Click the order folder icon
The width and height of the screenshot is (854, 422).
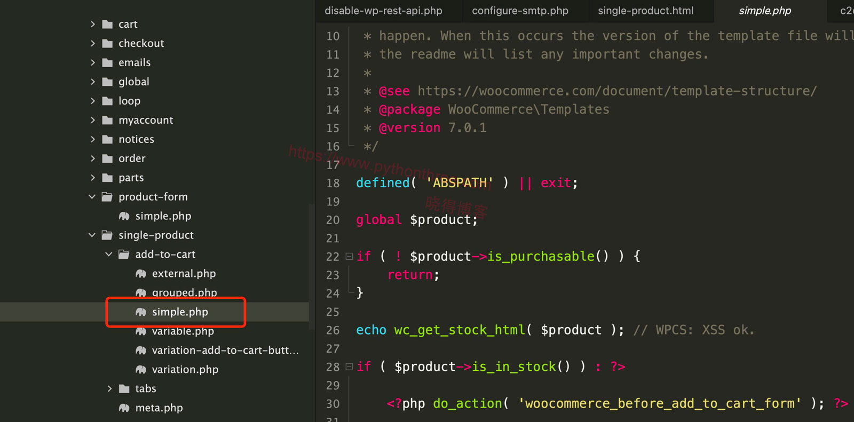107,158
